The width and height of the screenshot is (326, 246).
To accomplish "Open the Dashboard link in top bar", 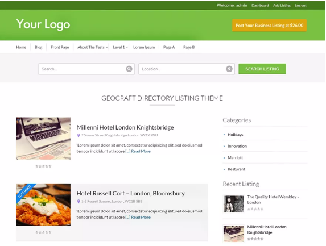I will click(260, 6).
